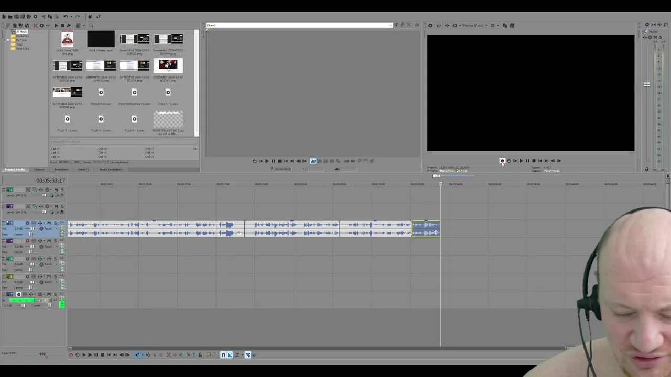Screen dimensions: 671x377
Task: Open the Video Preview overlays dropdown
Action: [x=498, y=25]
